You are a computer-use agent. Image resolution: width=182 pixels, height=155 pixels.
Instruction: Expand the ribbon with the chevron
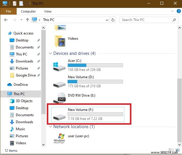(172, 11)
